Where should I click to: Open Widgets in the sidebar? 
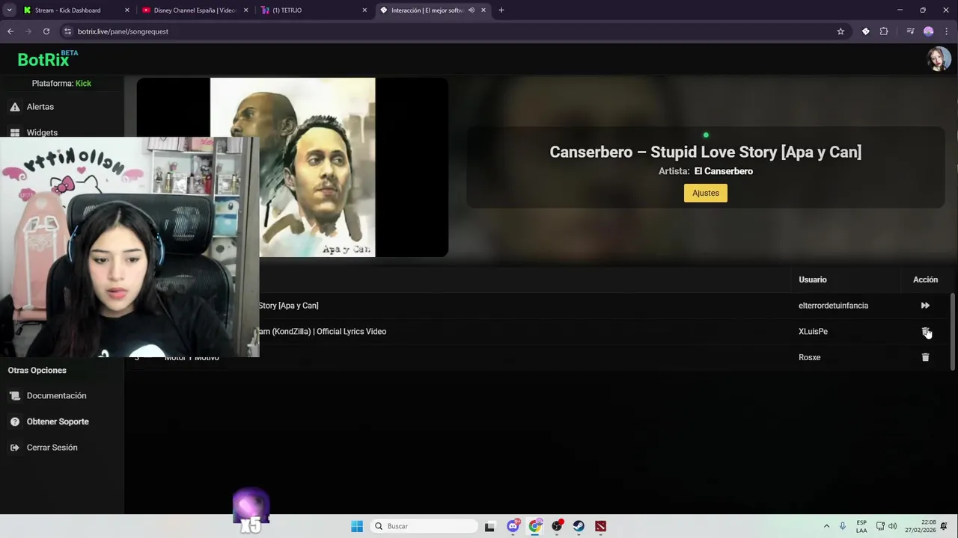(42, 132)
